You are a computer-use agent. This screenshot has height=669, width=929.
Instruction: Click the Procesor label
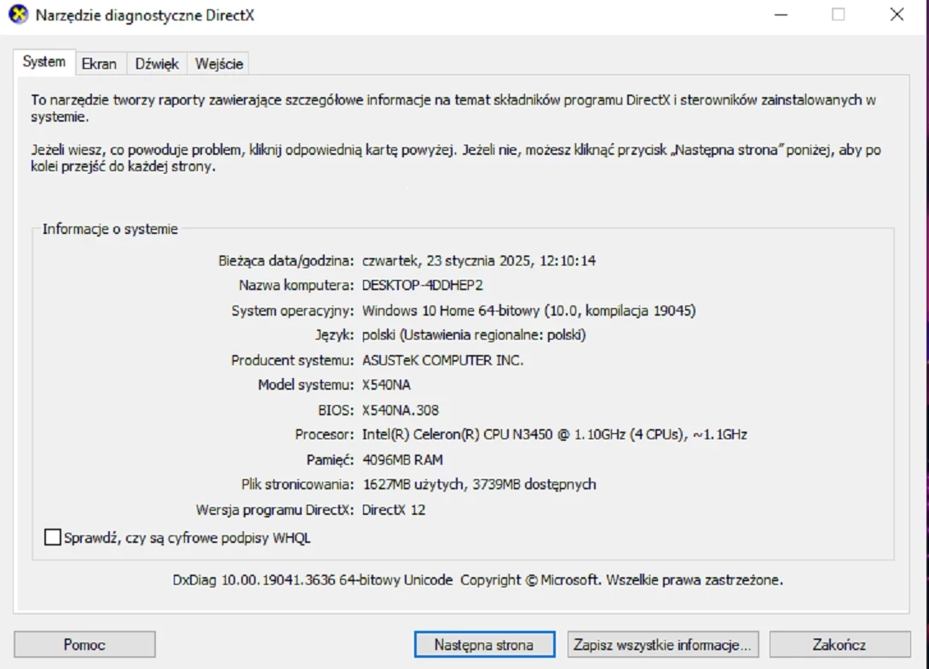pos(324,435)
